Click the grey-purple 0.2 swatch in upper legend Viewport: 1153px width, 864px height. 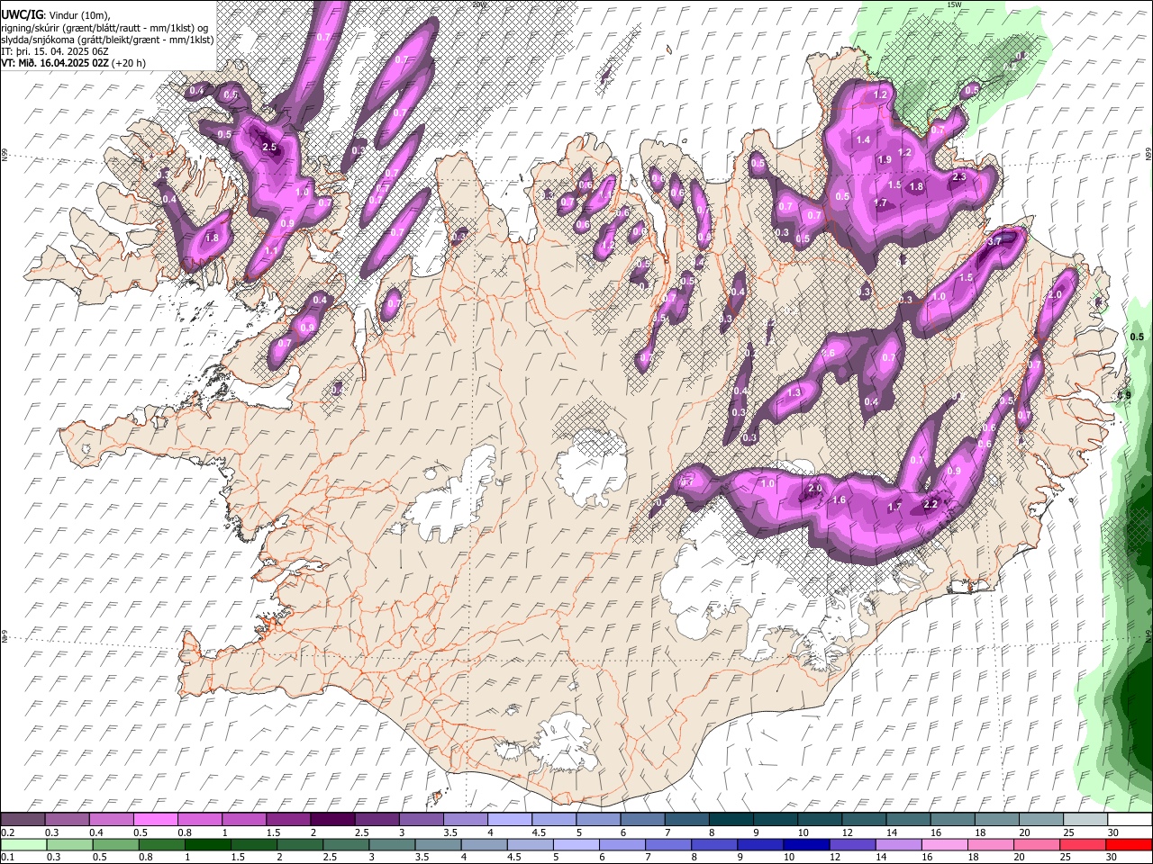[23, 820]
